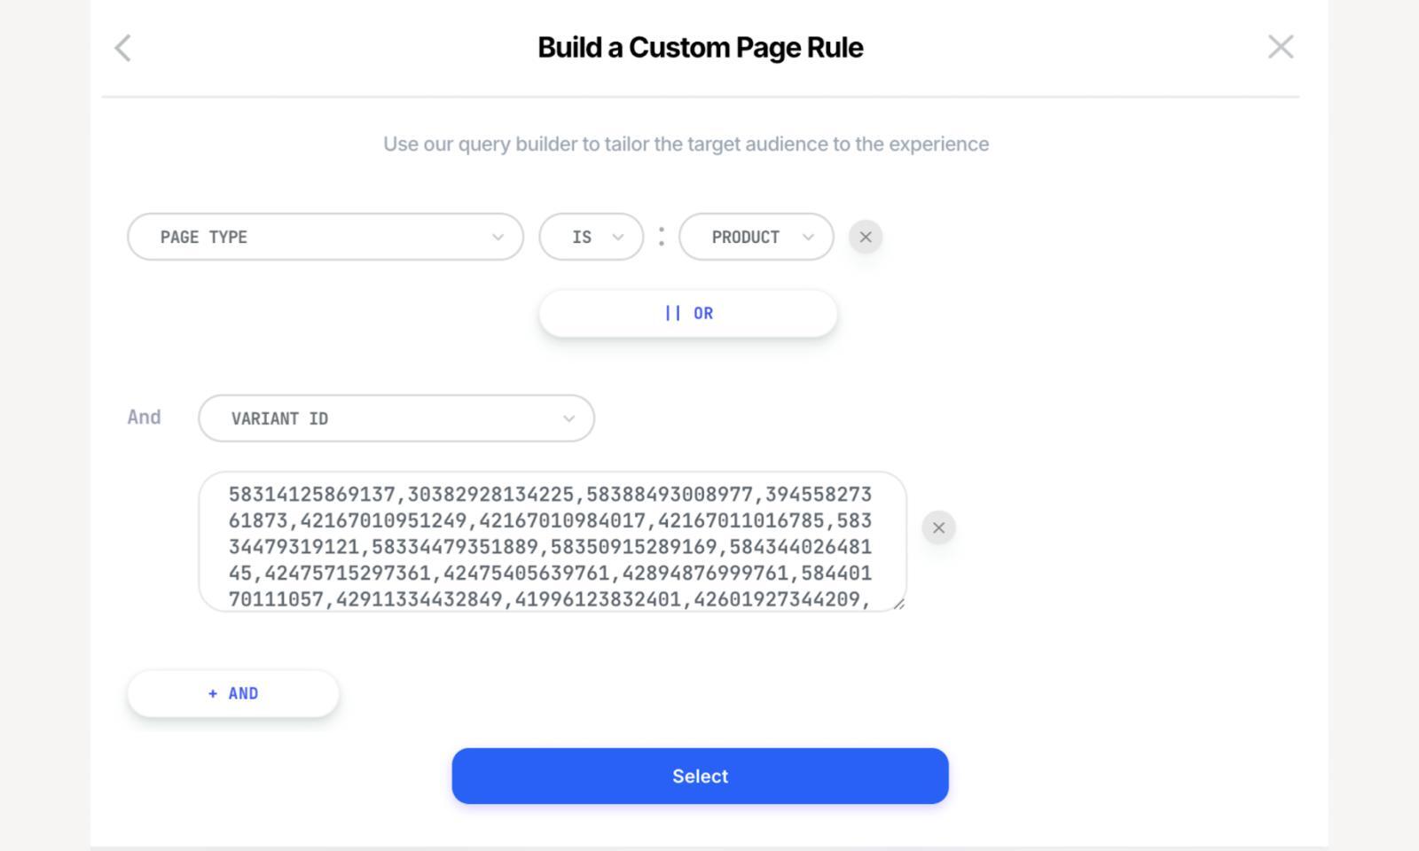Click the chevron arrow in VARIANT ID field
The width and height of the screenshot is (1419, 851).
pos(568,419)
